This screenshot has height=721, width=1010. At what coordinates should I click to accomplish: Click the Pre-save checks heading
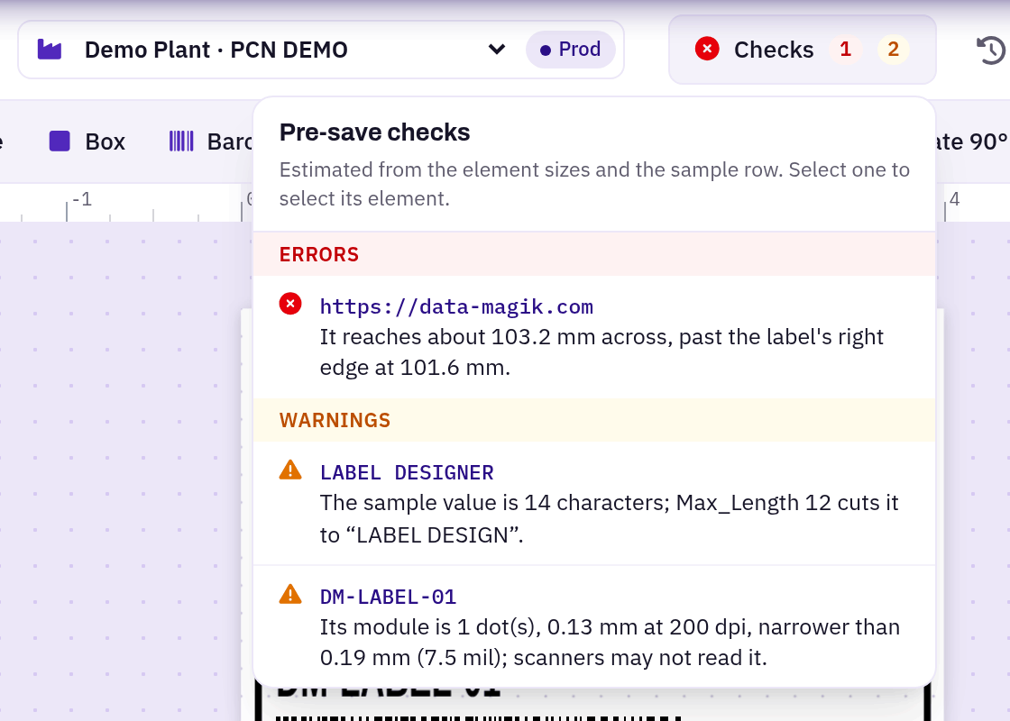pyautogui.click(x=375, y=132)
